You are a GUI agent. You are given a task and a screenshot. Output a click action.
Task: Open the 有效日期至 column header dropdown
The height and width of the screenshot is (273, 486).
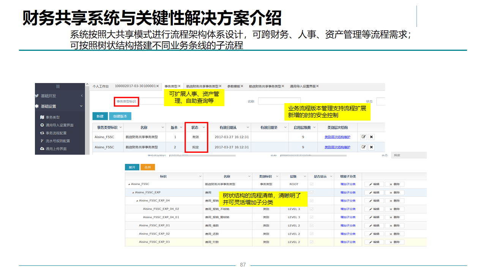click(285, 127)
